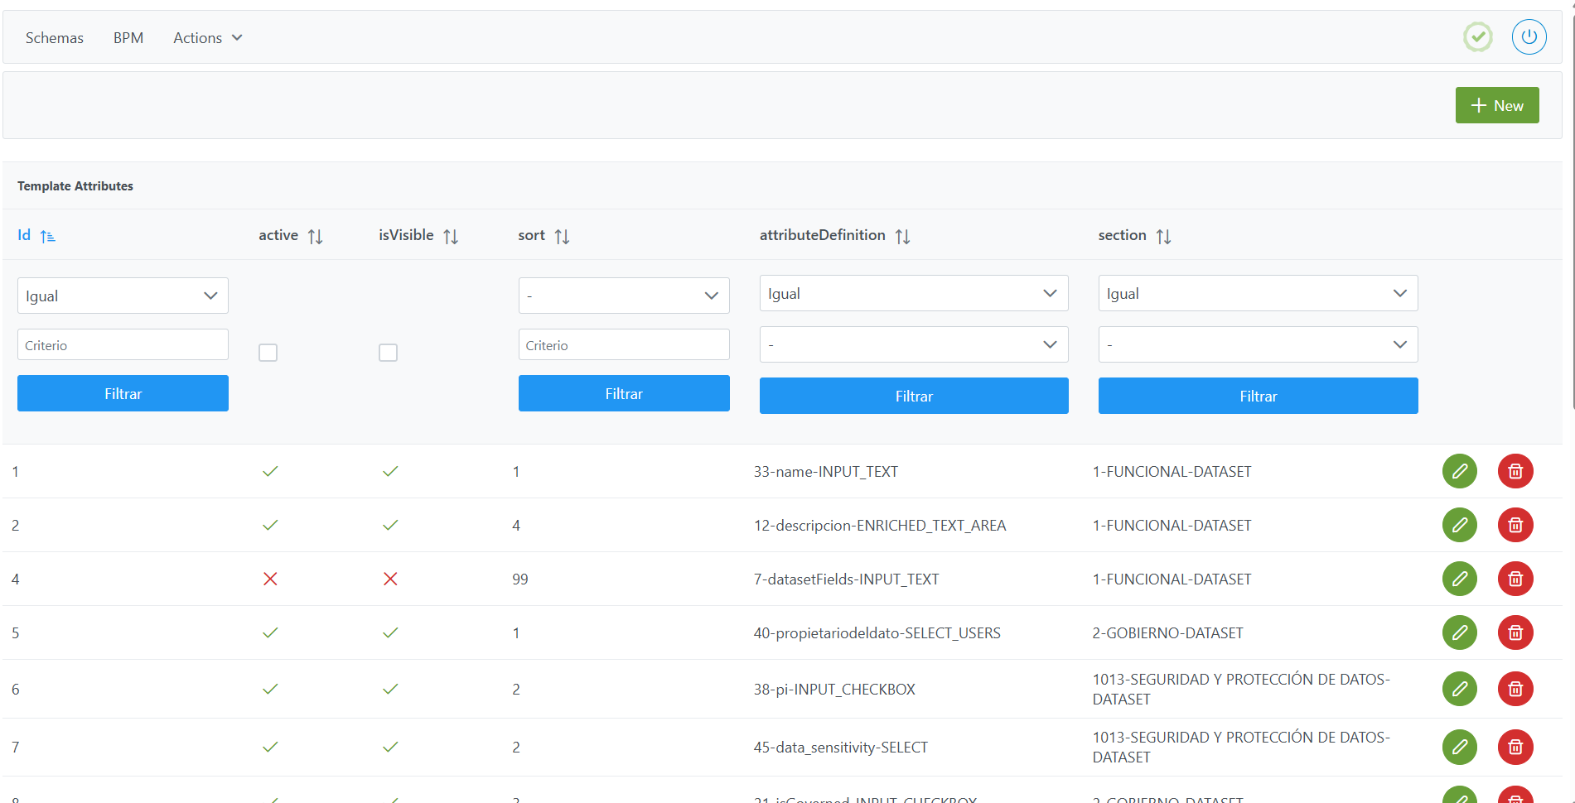Open the Id filter operator dropdown
The height and width of the screenshot is (803, 1575).
click(x=123, y=296)
